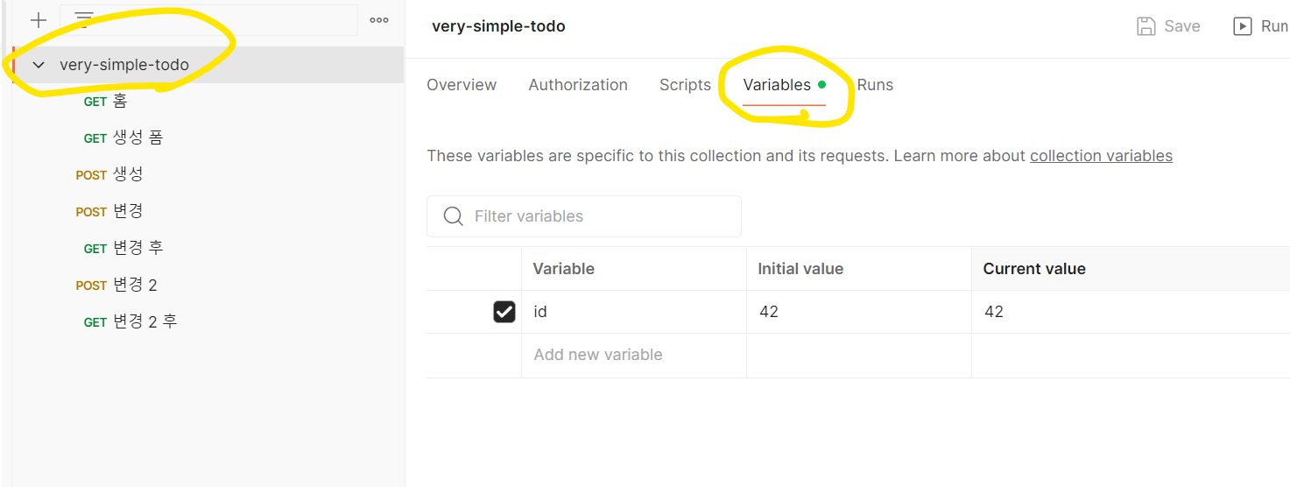Edit the id Current value cell
1290x487 pixels.
(1131, 312)
